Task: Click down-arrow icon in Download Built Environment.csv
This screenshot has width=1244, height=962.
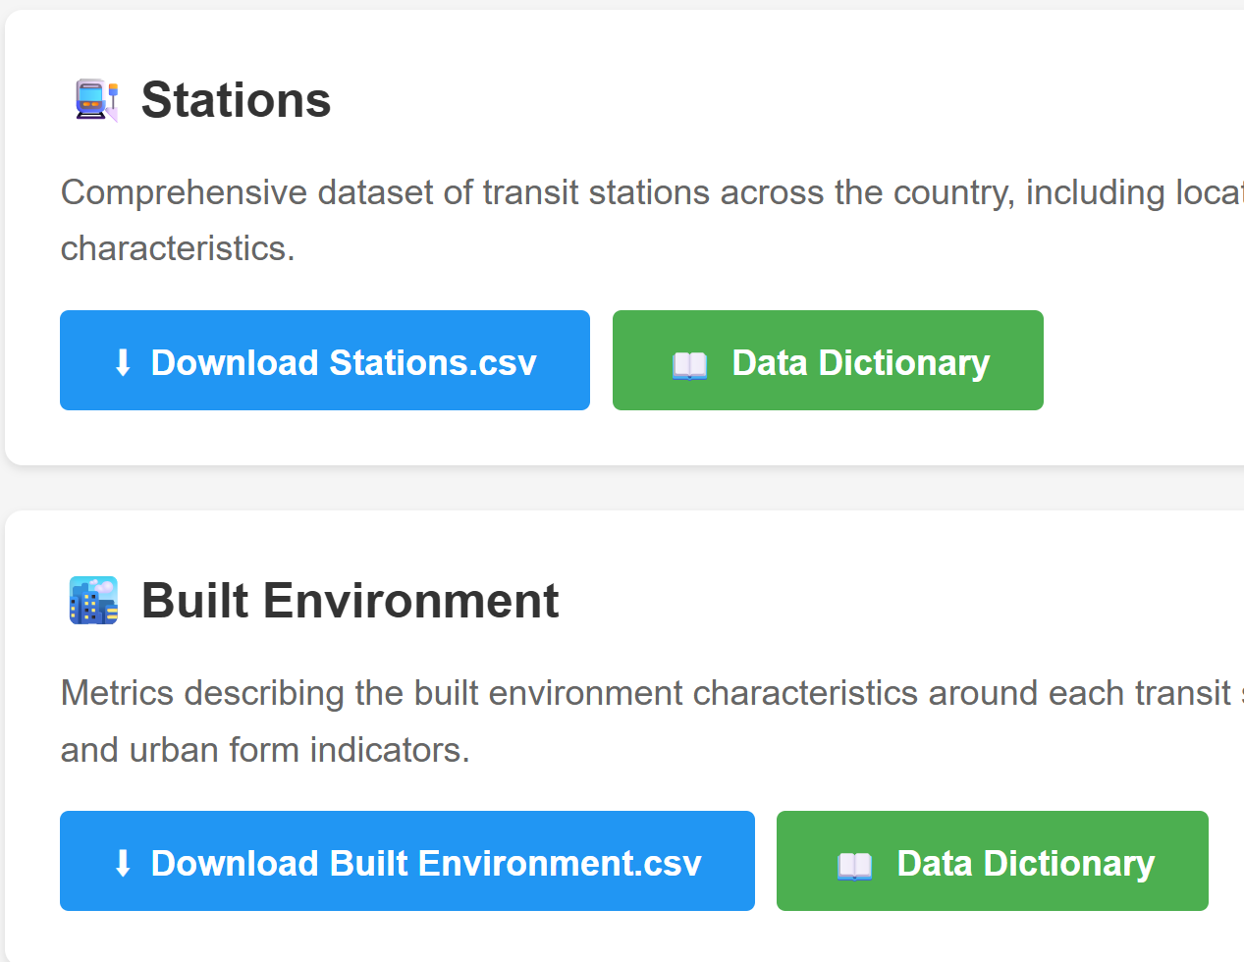Action: [x=123, y=863]
